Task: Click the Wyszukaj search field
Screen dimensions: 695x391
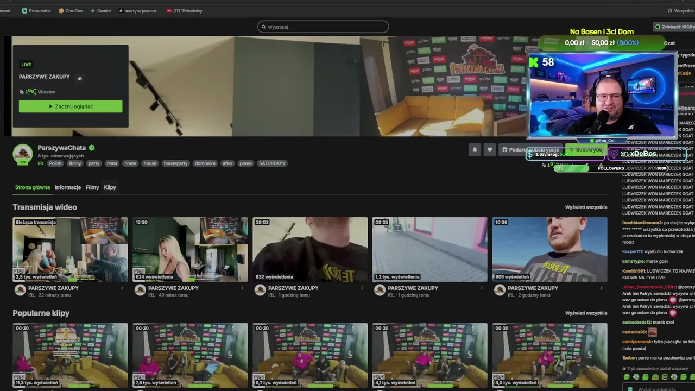Action: (x=323, y=27)
